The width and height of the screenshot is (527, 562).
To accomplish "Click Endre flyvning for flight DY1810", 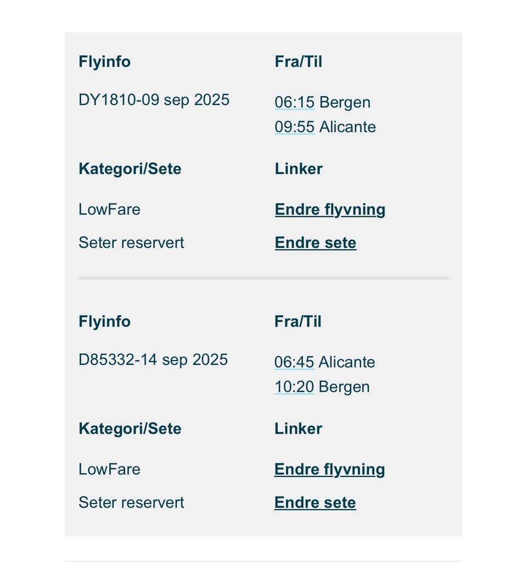I will [x=330, y=210].
